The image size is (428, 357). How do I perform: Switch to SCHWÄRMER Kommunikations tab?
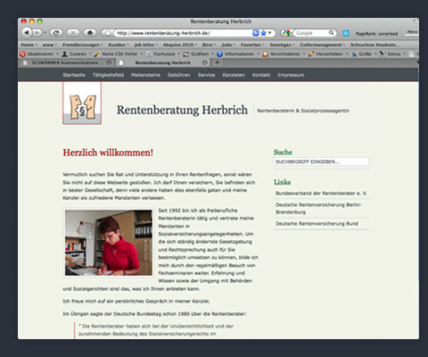[65, 62]
